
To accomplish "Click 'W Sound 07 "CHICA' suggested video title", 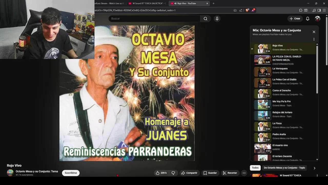I will (x=290, y=175).
